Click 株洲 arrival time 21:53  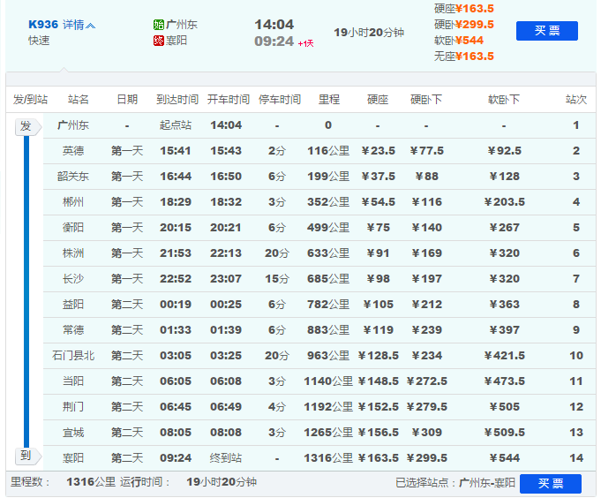tap(176, 253)
